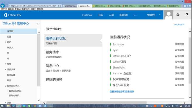Open Chrome from the taskbar
This screenshot has width=192, height=108.
[35, 106]
